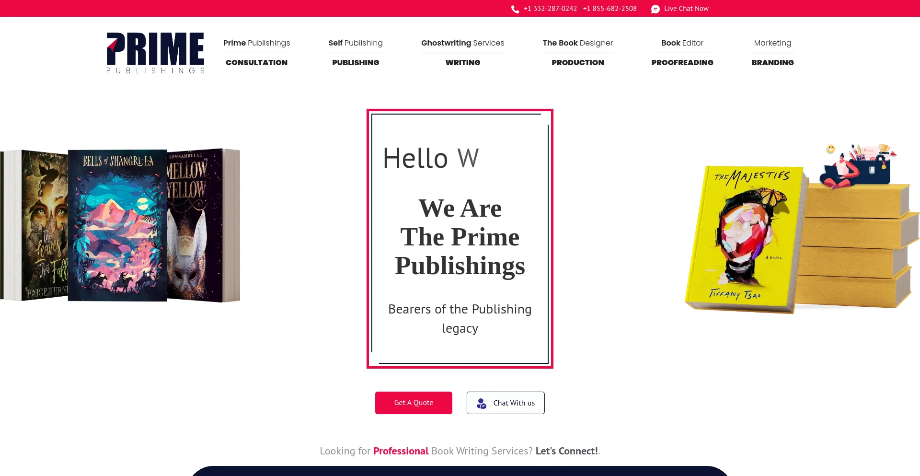Click the We Are The Prime Publishings heading
The height and width of the screenshot is (476, 920).
[x=460, y=237]
